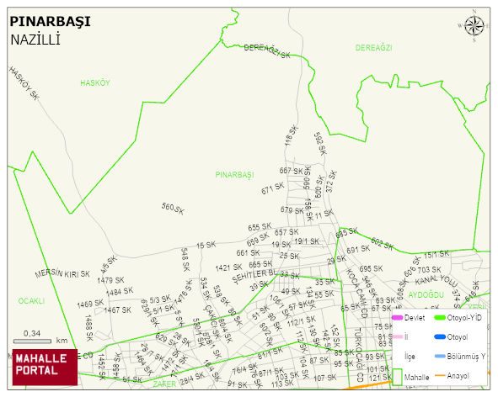Screen dimensions: 498x397
Task: Click the 629 SK street label
Action: click(x=166, y=340)
